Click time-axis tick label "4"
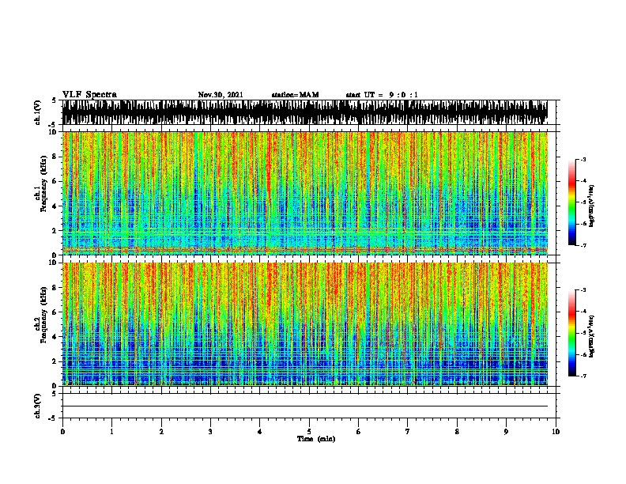Viewport: 626px width, 484px height. tap(260, 431)
